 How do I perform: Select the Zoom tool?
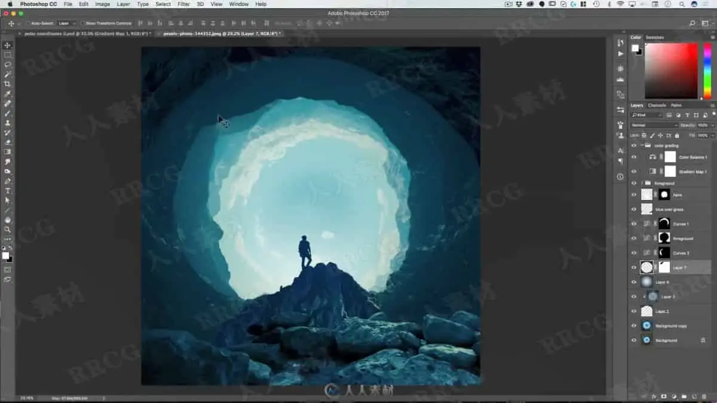7,229
